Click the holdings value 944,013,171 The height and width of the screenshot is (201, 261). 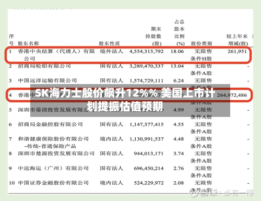pyautogui.click(x=149, y=153)
